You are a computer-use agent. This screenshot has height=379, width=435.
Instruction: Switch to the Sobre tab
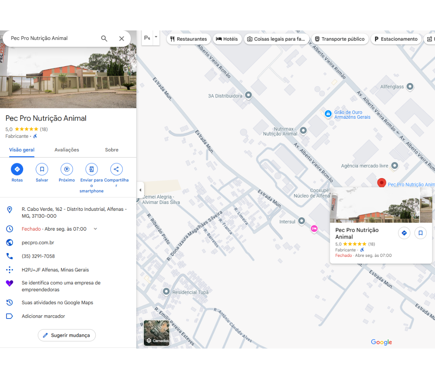(x=112, y=150)
